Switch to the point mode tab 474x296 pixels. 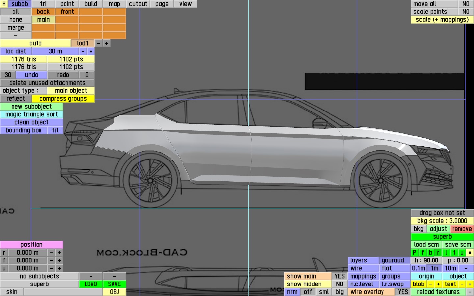(67, 4)
